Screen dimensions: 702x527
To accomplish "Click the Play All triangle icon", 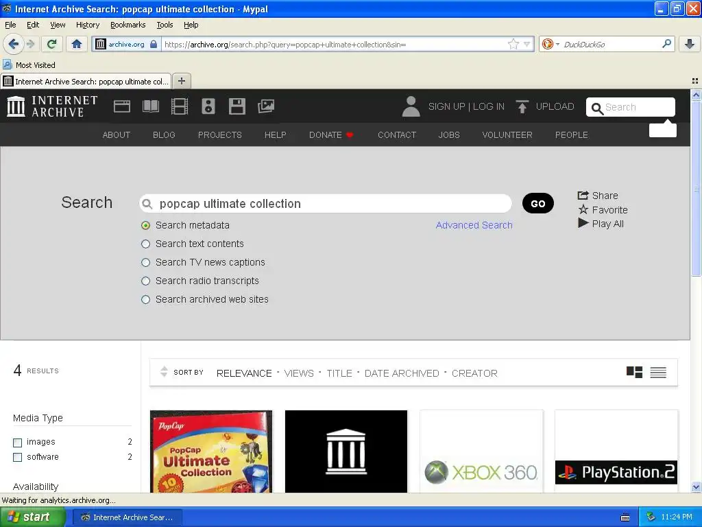I will 583,223.
